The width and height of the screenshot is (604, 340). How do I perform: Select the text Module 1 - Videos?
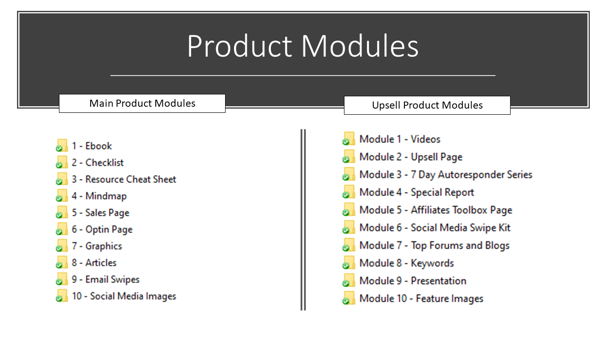pyautogui.click(x=400, y=139)
